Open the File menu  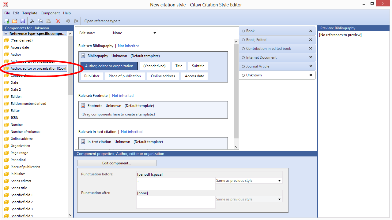[7, 13]
